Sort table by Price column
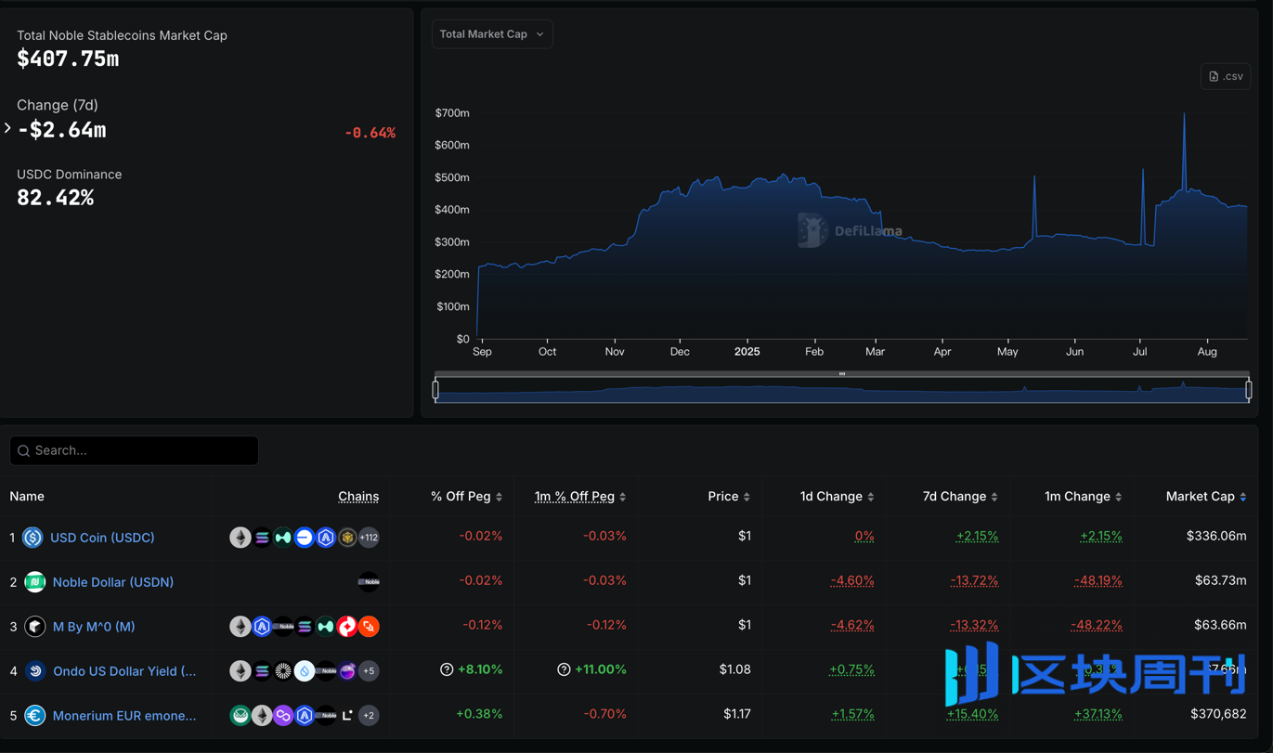 point(729,497)
